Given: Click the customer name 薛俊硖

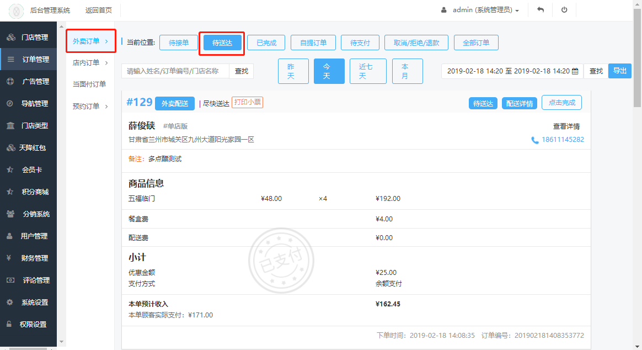Looking at the screenshot, I should tap(142, 126).
